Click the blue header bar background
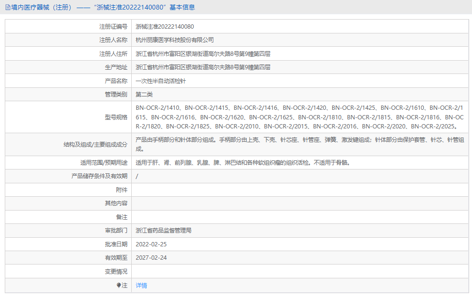Viewport: 472px width, 296px height. click(x=334, y=7)
